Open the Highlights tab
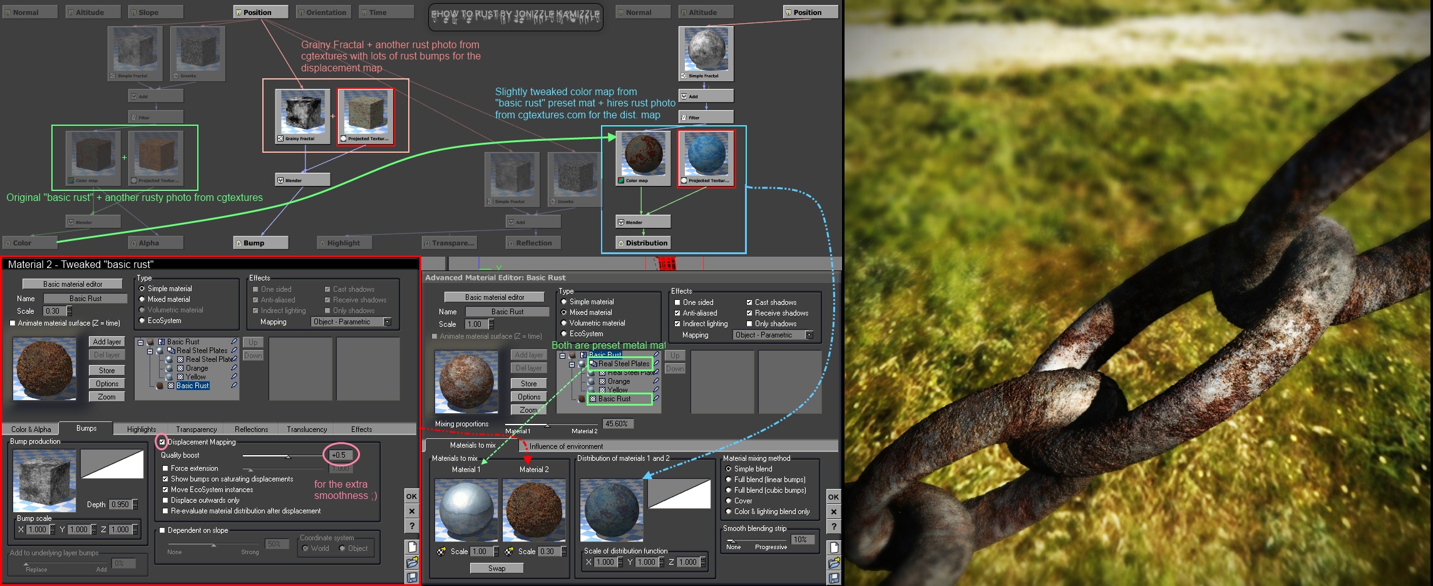 click(141, 429)
